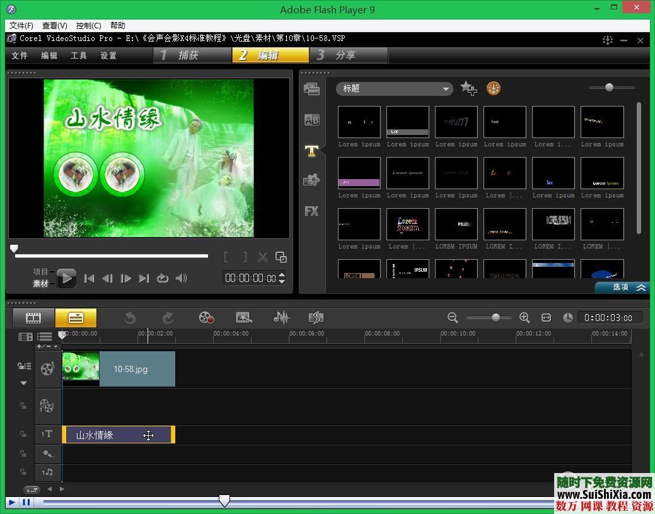Open the Media library panel icon
655x514 pixels.
coord(311,89)
